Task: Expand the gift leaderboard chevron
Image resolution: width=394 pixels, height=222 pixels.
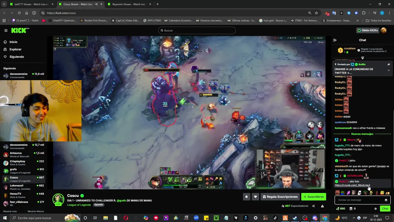Action: [x=363, y=58]
